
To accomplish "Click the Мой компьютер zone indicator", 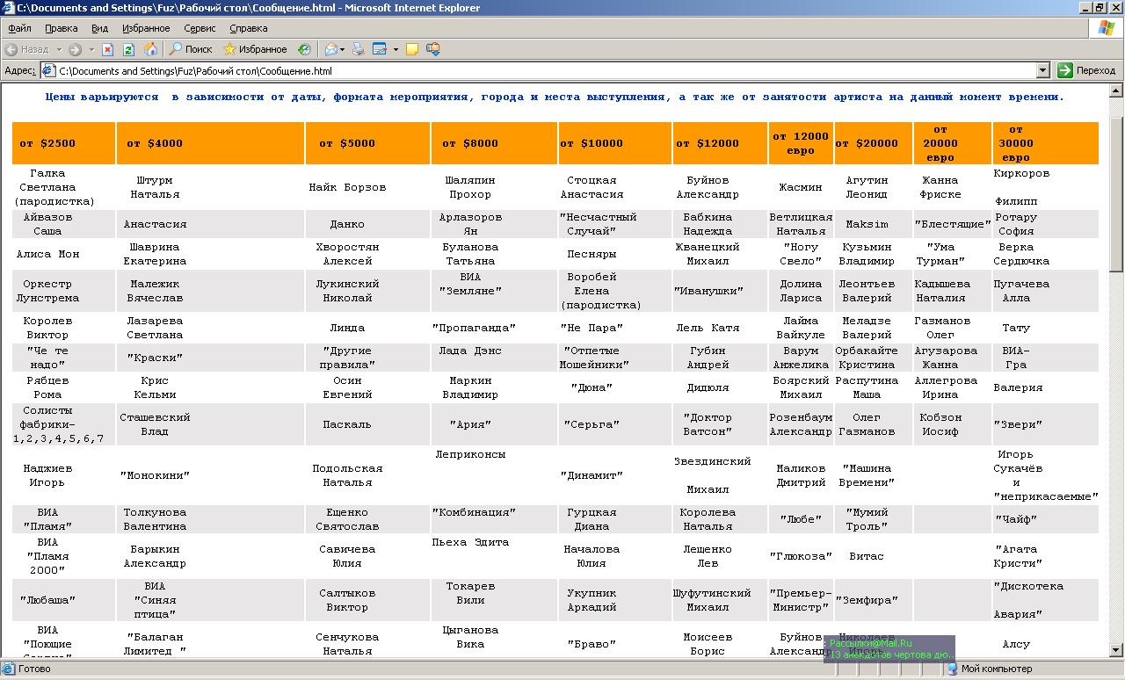I will [989, 669].
